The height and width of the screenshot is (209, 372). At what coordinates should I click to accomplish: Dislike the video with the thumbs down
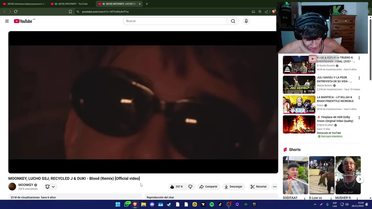coord(190,187)
